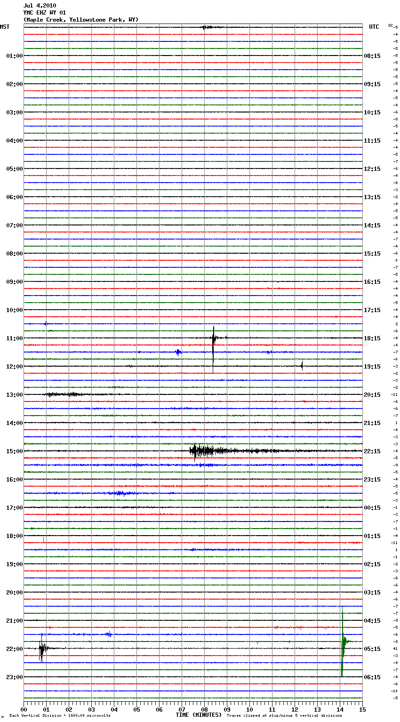The width and height of the screenshot is (400, 722).
Task: Select the '19:00' MST hour label
Action: click(x=14, y=564)
